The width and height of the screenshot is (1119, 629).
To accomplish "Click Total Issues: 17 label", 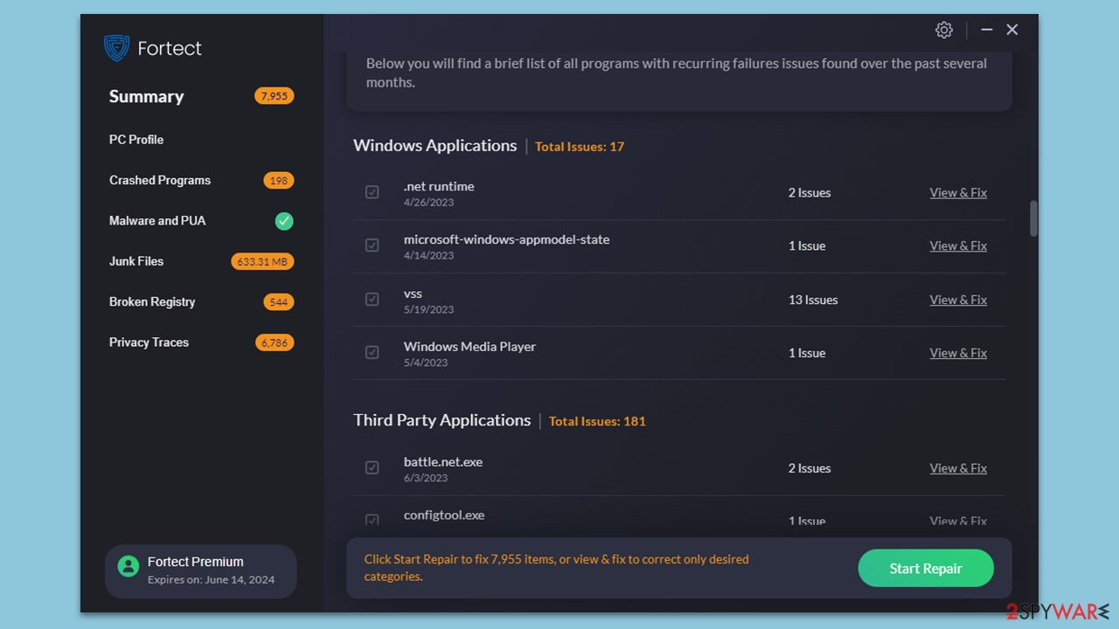I will click(580, 147).
